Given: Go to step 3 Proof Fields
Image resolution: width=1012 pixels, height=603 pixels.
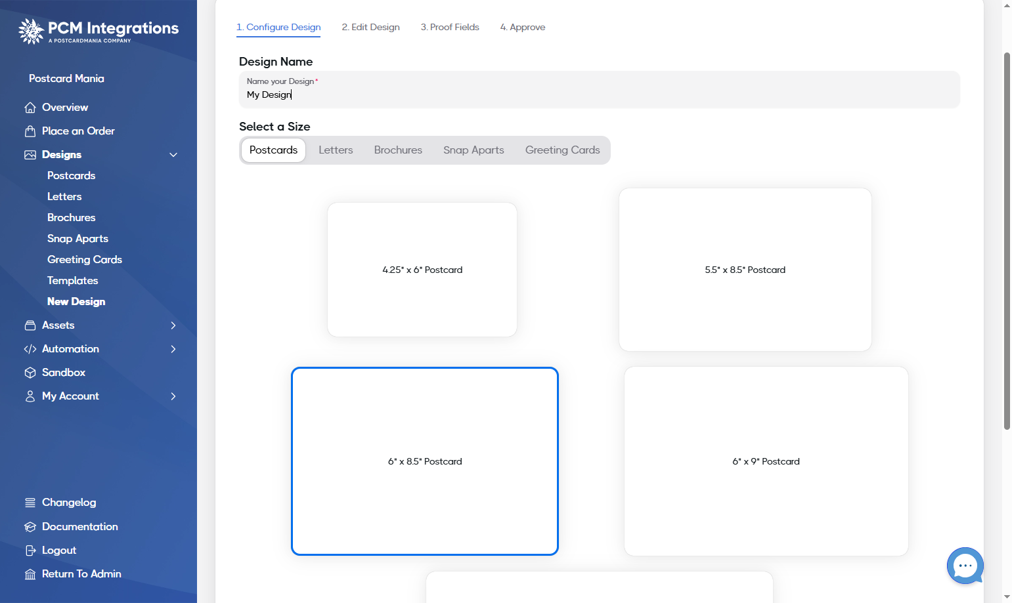Looking at the screenshot, I should pos(450,28).
